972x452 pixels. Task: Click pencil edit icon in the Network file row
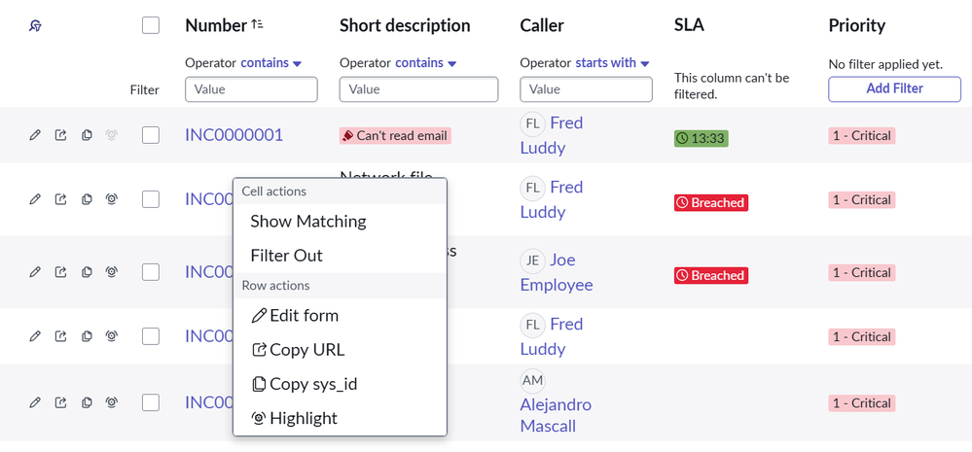[x=35, y=198]
